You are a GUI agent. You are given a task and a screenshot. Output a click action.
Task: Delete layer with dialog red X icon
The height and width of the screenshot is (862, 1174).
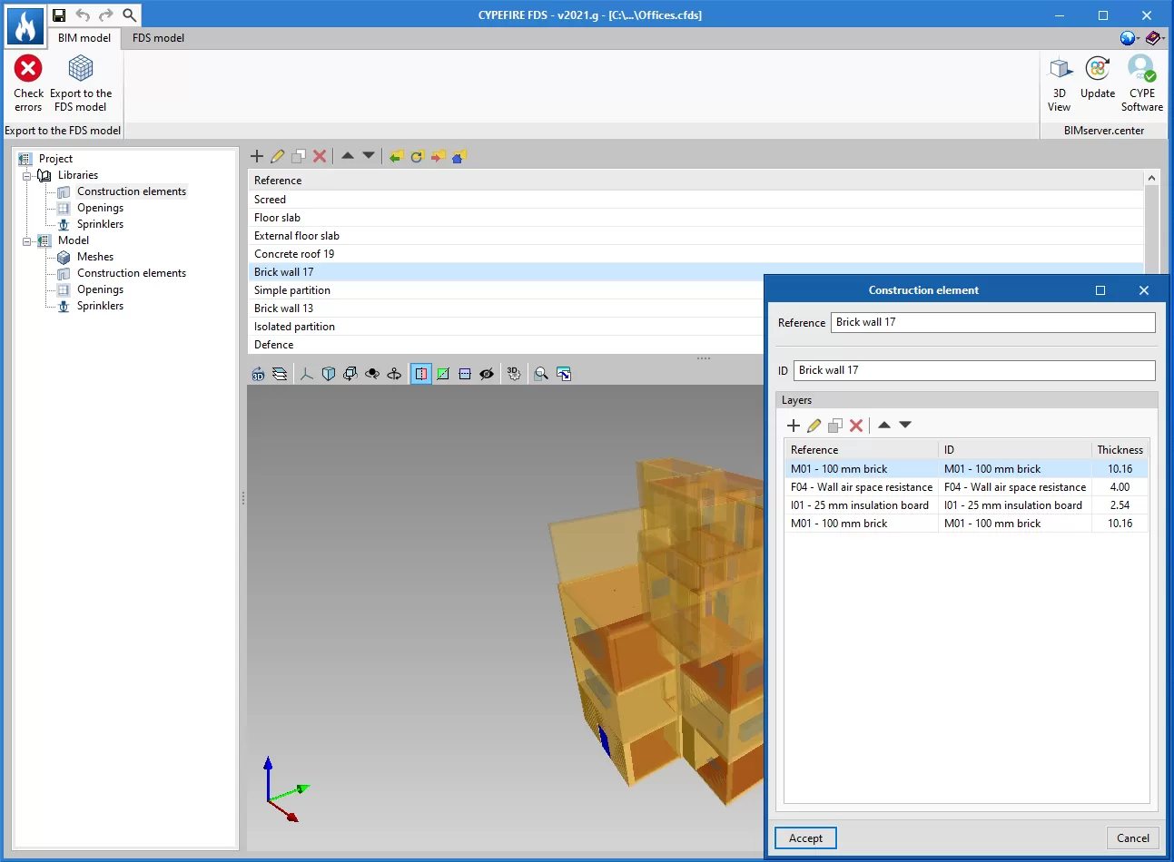click(x=856, y=425)
